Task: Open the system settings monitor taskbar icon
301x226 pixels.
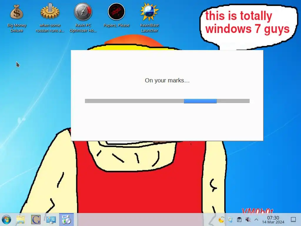Action: point(51,220)
